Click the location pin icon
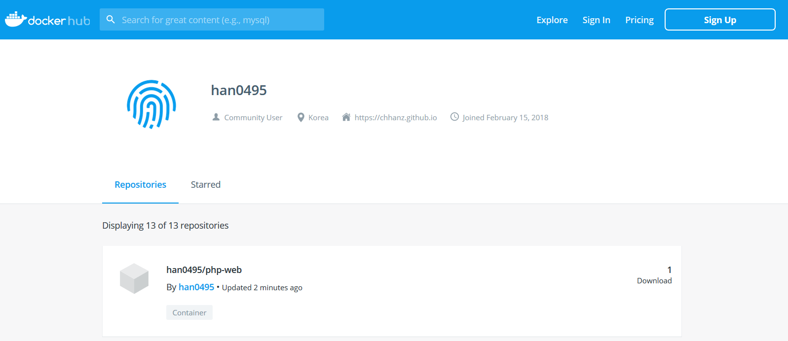788x341 pixels. click(300, 117)
